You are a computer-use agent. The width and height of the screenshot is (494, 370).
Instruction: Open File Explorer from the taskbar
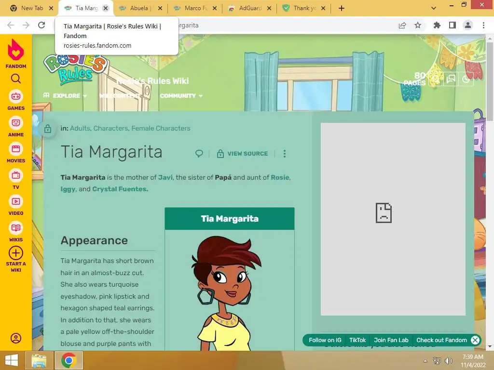[x=39, y=360]
